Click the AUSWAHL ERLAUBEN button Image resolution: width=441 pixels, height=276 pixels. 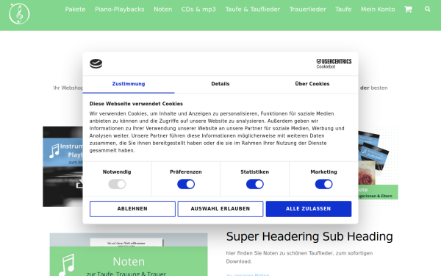click(220, 209)
